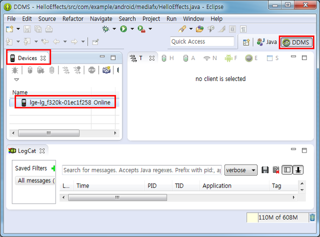
Task: Open the Navigate menu
Action: pyautogui.click(x=101, y=19)
